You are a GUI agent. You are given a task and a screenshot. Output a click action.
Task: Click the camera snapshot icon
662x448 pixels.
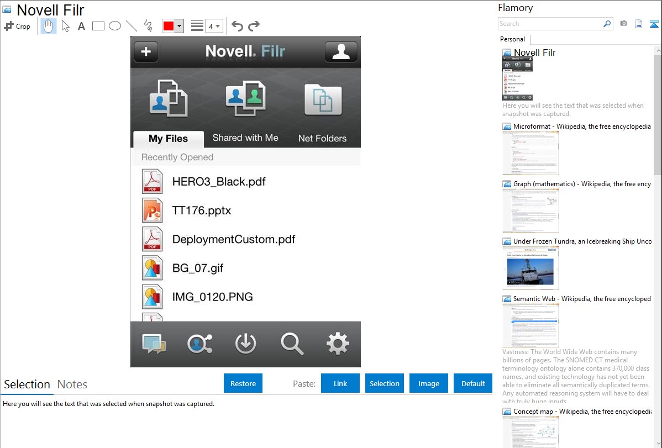(623, 24)
